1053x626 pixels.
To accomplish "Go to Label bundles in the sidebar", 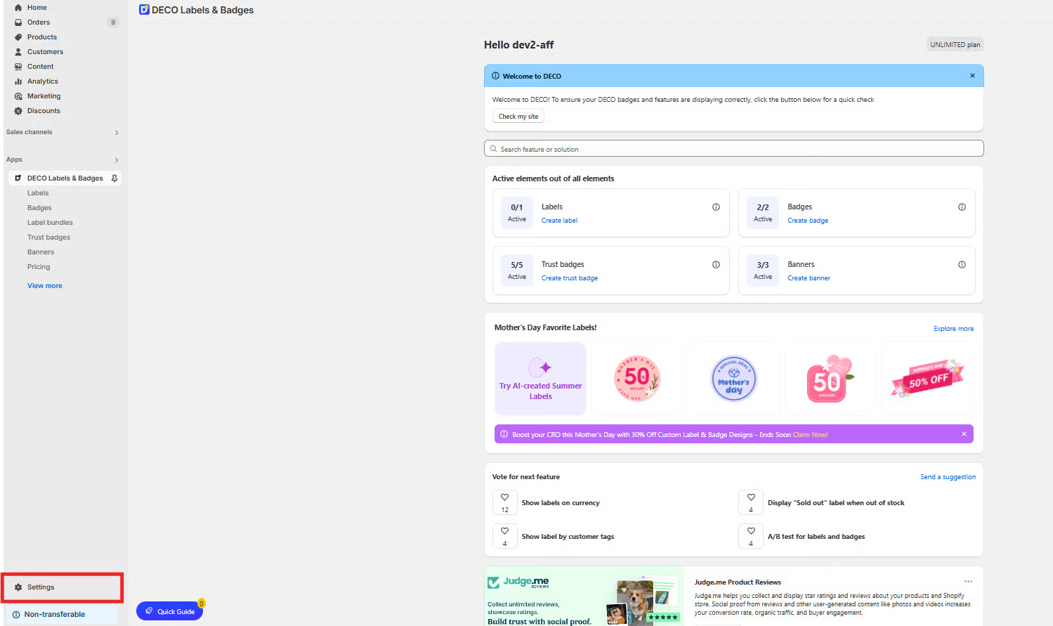I will [x=50, y=223].
